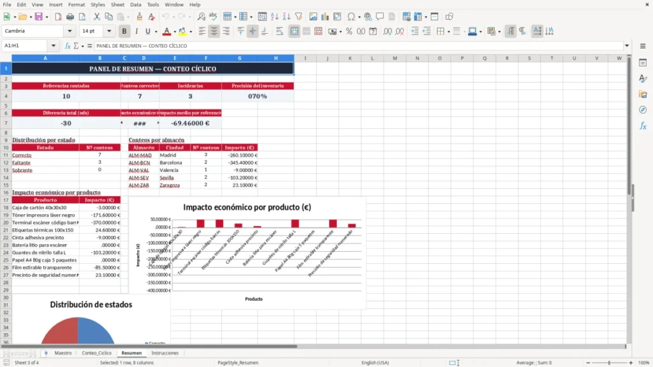Click column header K
Viewport: 653px width, 367px height.
pyautogui.click(x=350, y=58)
